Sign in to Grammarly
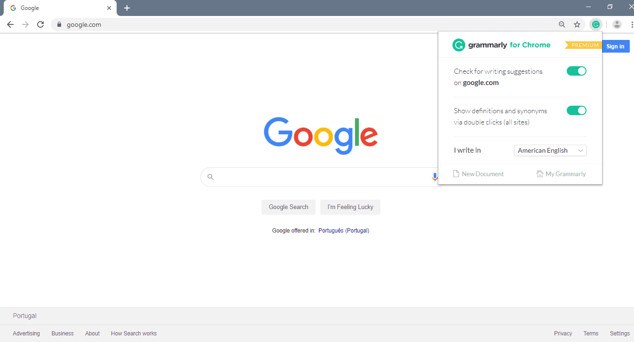This screenshot has height=342, width=634. click(615, 46)
